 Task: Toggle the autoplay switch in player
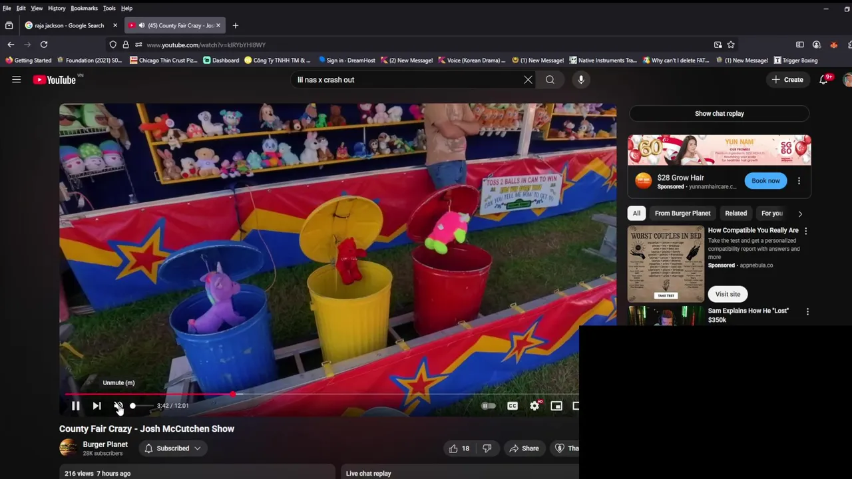click(x=489, y=406)
